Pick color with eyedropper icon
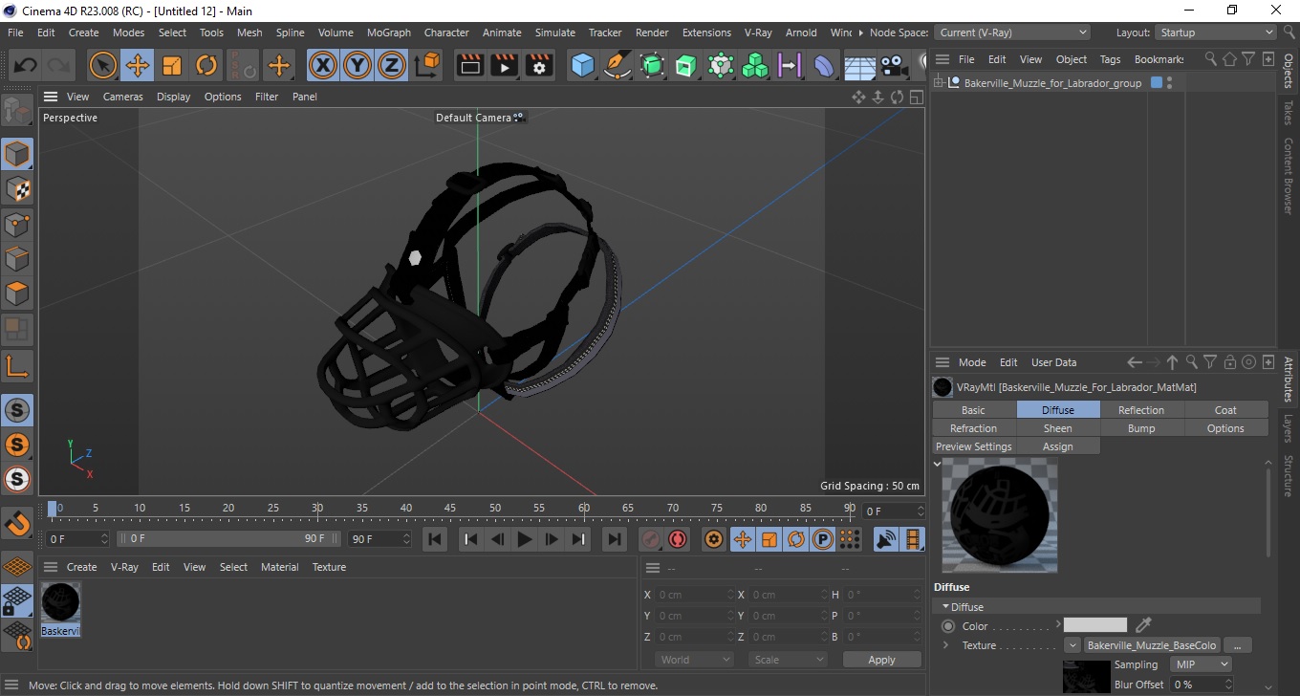 [x=1143, y=625]
